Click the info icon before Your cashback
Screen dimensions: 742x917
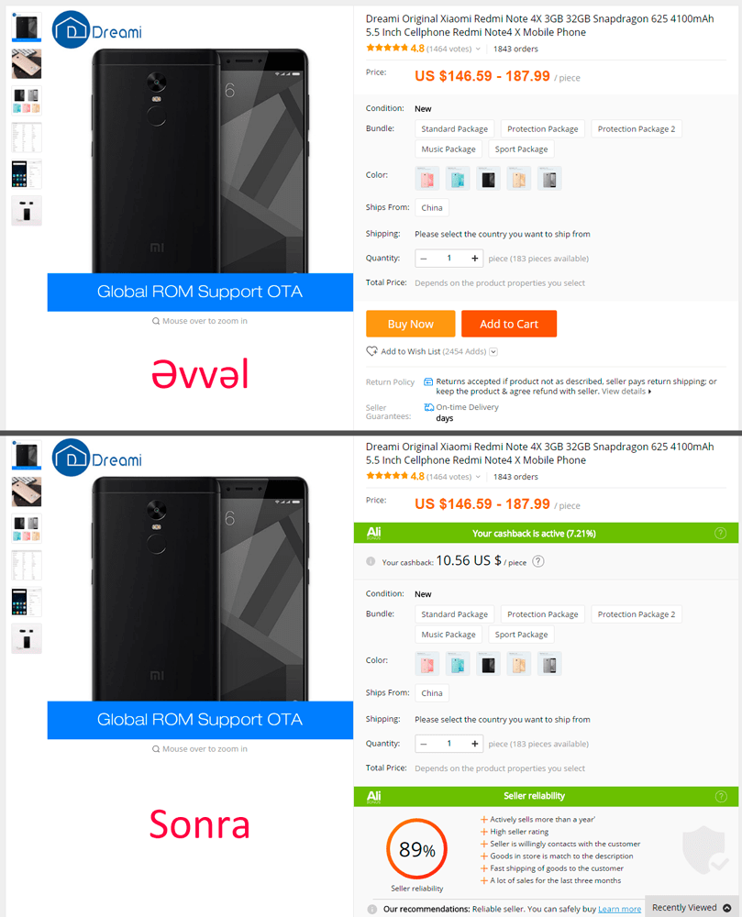pyautogui.click(x=371, y=561)
